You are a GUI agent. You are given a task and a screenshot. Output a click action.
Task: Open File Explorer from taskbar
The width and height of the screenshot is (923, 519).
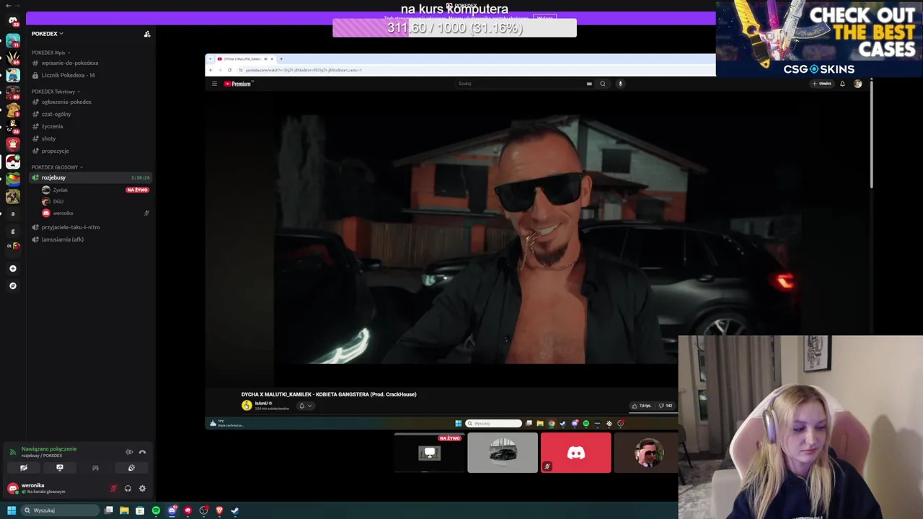[x=124, y=510]
